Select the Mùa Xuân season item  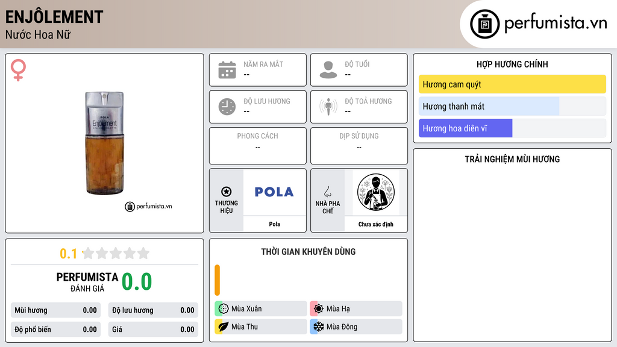(261, 309)
